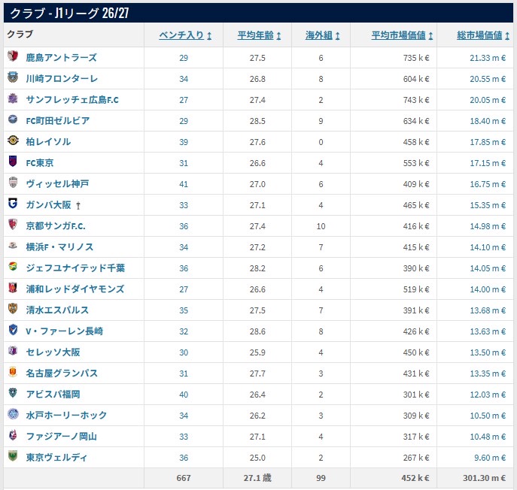
Task: Click the 水戸ホーリーホック club crest icon
Action: 13,413
